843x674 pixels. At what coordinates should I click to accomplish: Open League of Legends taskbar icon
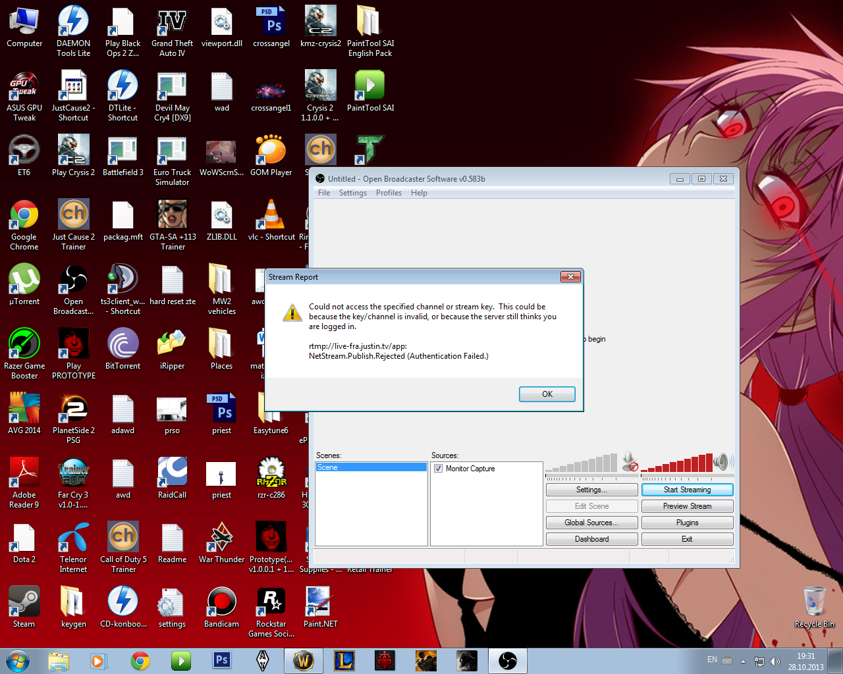[x=344, y=660]
